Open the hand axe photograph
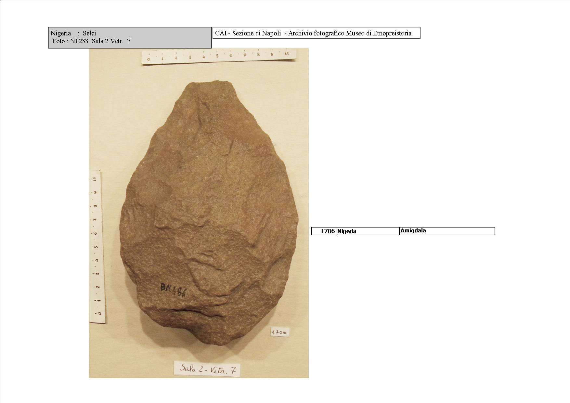The width and height of the screenshot is (570, 403). (199, 213)
